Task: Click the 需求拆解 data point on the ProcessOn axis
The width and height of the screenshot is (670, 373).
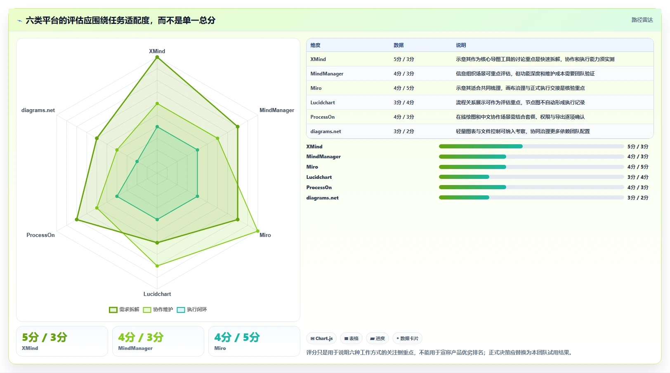Action: (x=77, y=219)
